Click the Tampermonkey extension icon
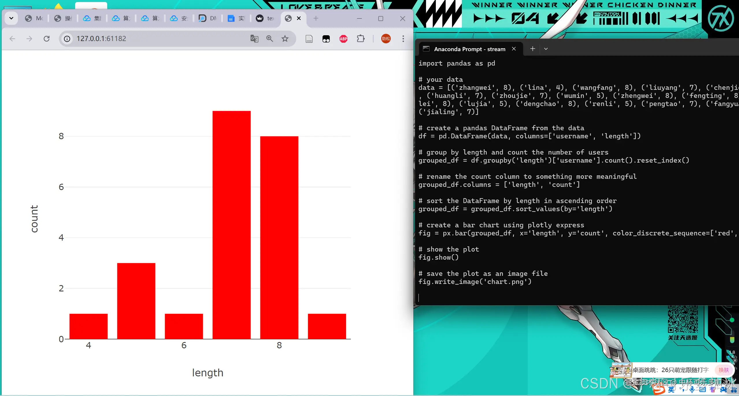 click(x=326, y=39)
